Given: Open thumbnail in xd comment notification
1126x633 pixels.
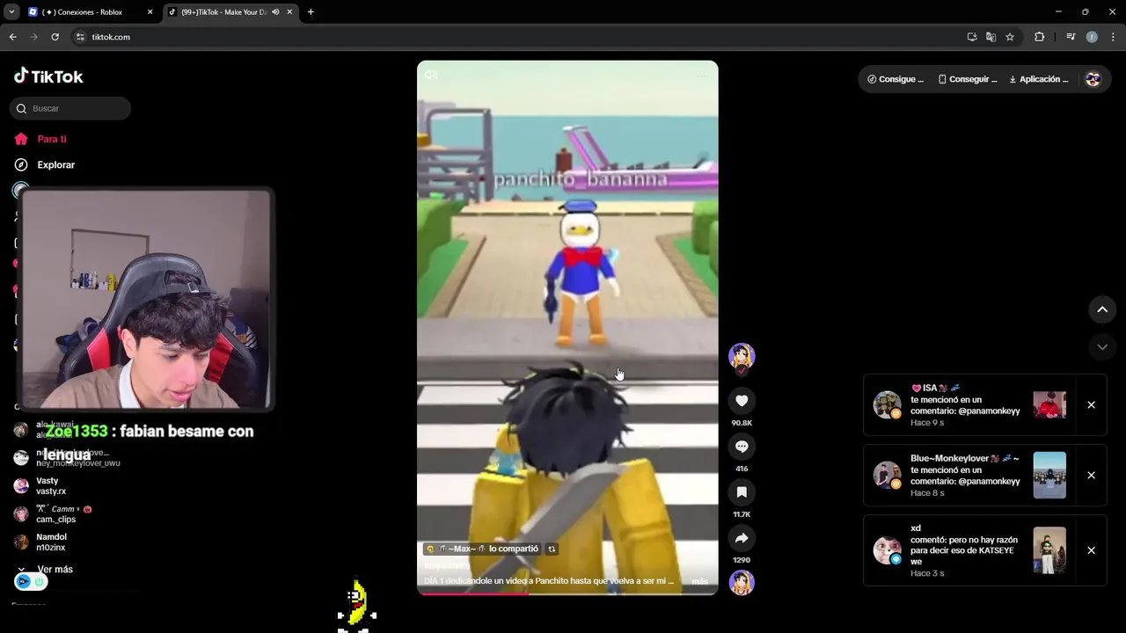Looking at the screenshot, I should (x=1049, y=550).
